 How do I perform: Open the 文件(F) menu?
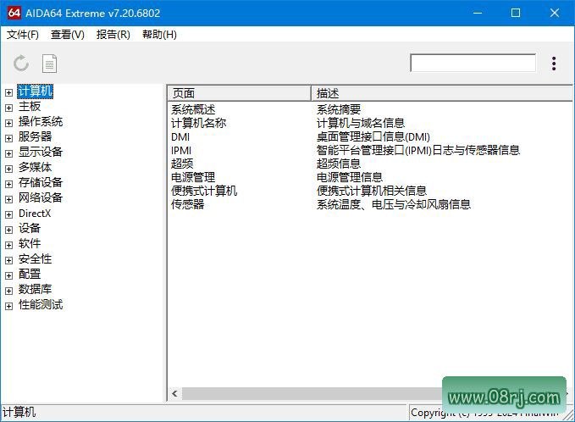coord(22,35)
